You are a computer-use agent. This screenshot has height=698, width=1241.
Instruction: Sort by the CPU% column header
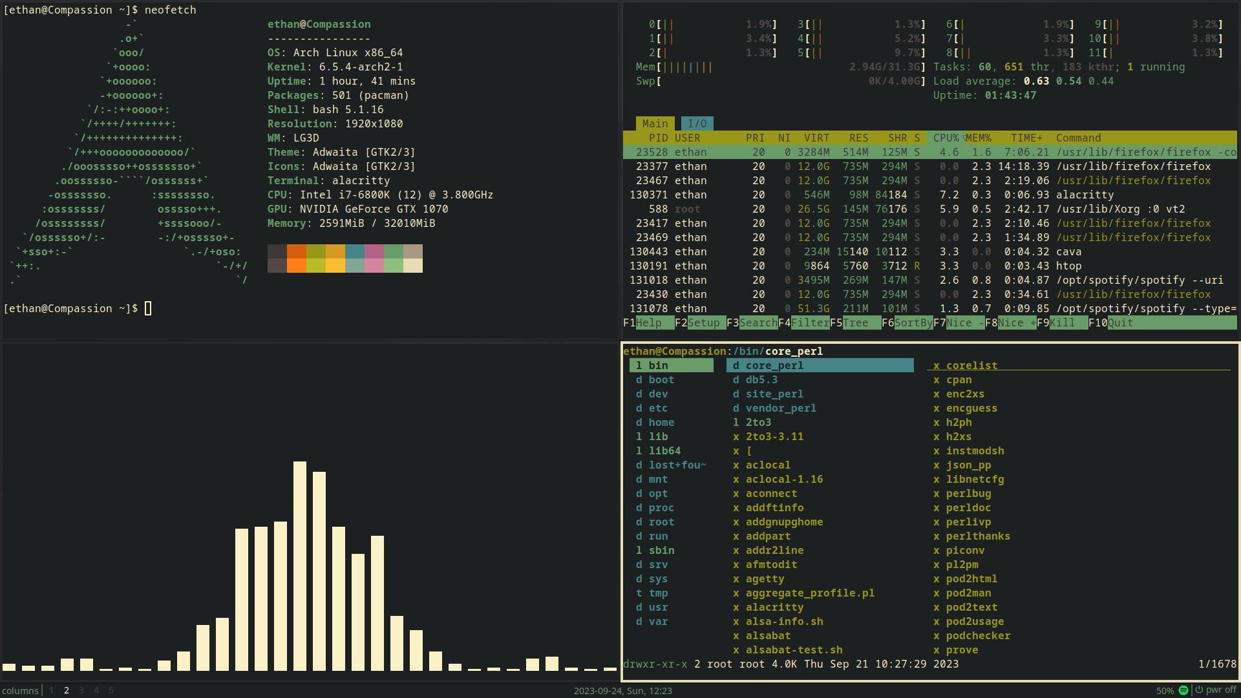(x=946, y=138)
